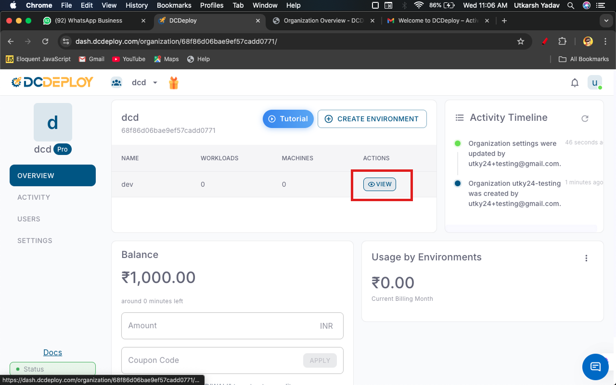Screen dimensions: 616x385
Task: Expand the dcd organization dropdown
Action: tap(155, 83)
